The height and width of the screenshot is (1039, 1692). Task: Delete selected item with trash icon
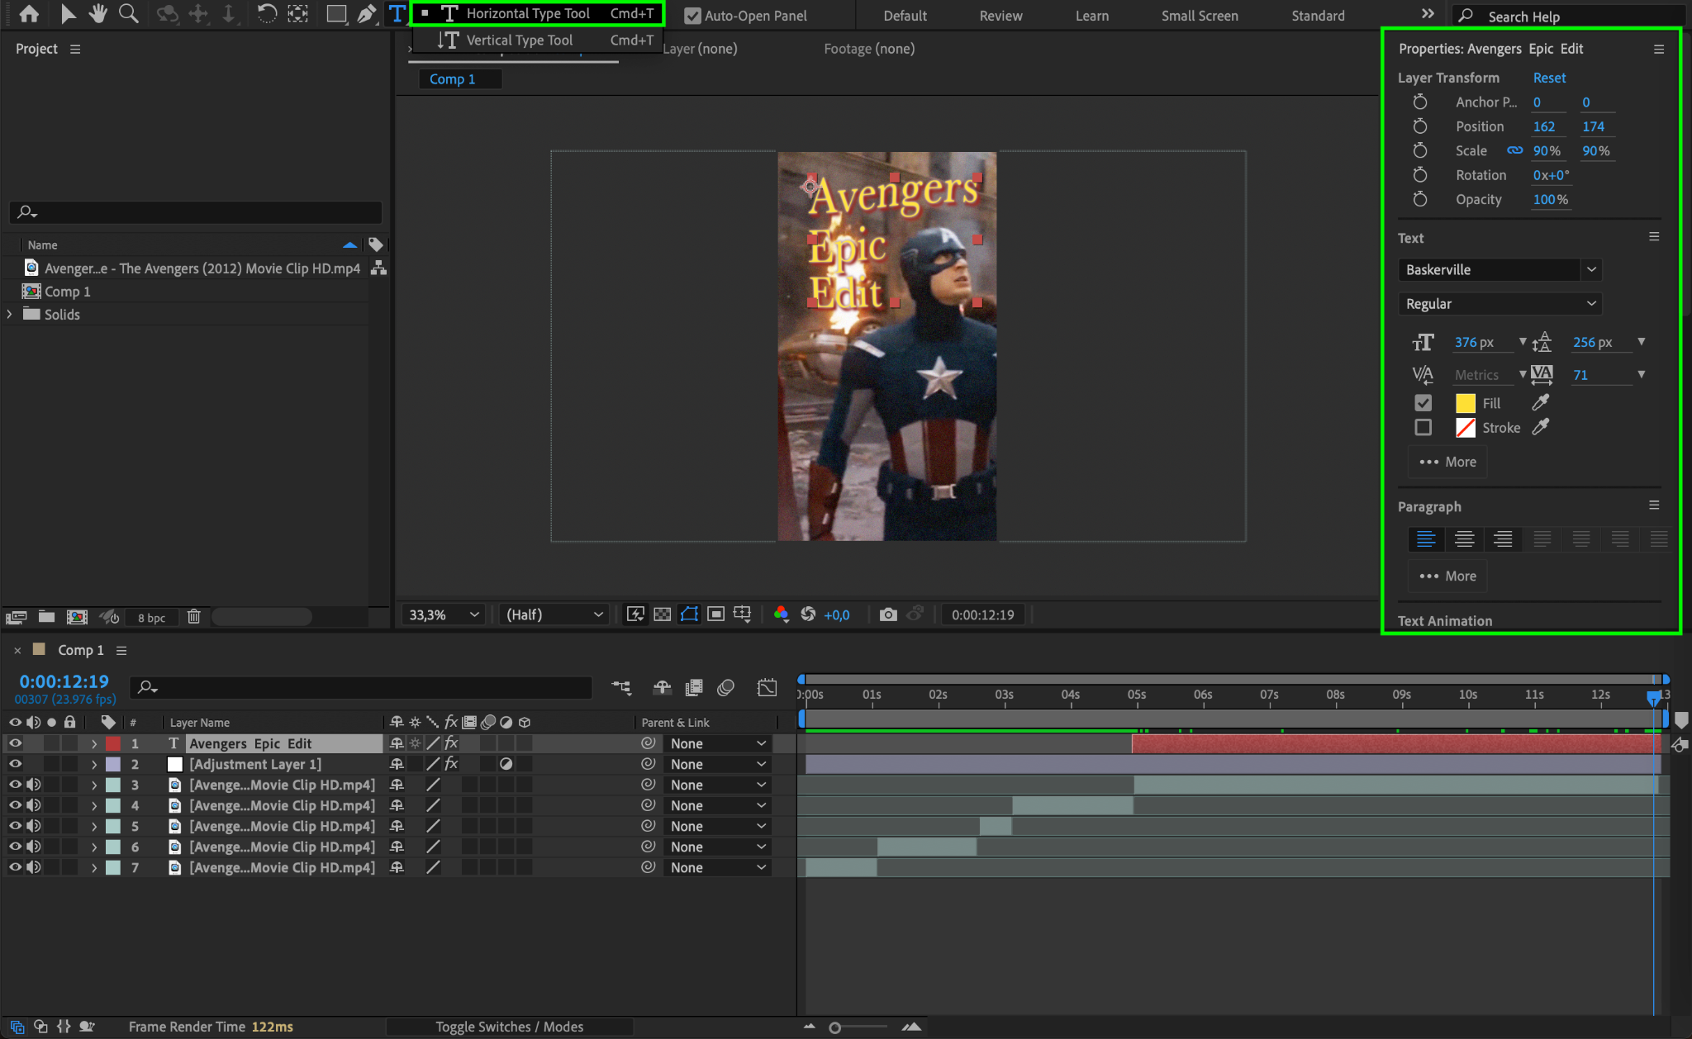tap(193, 617)
